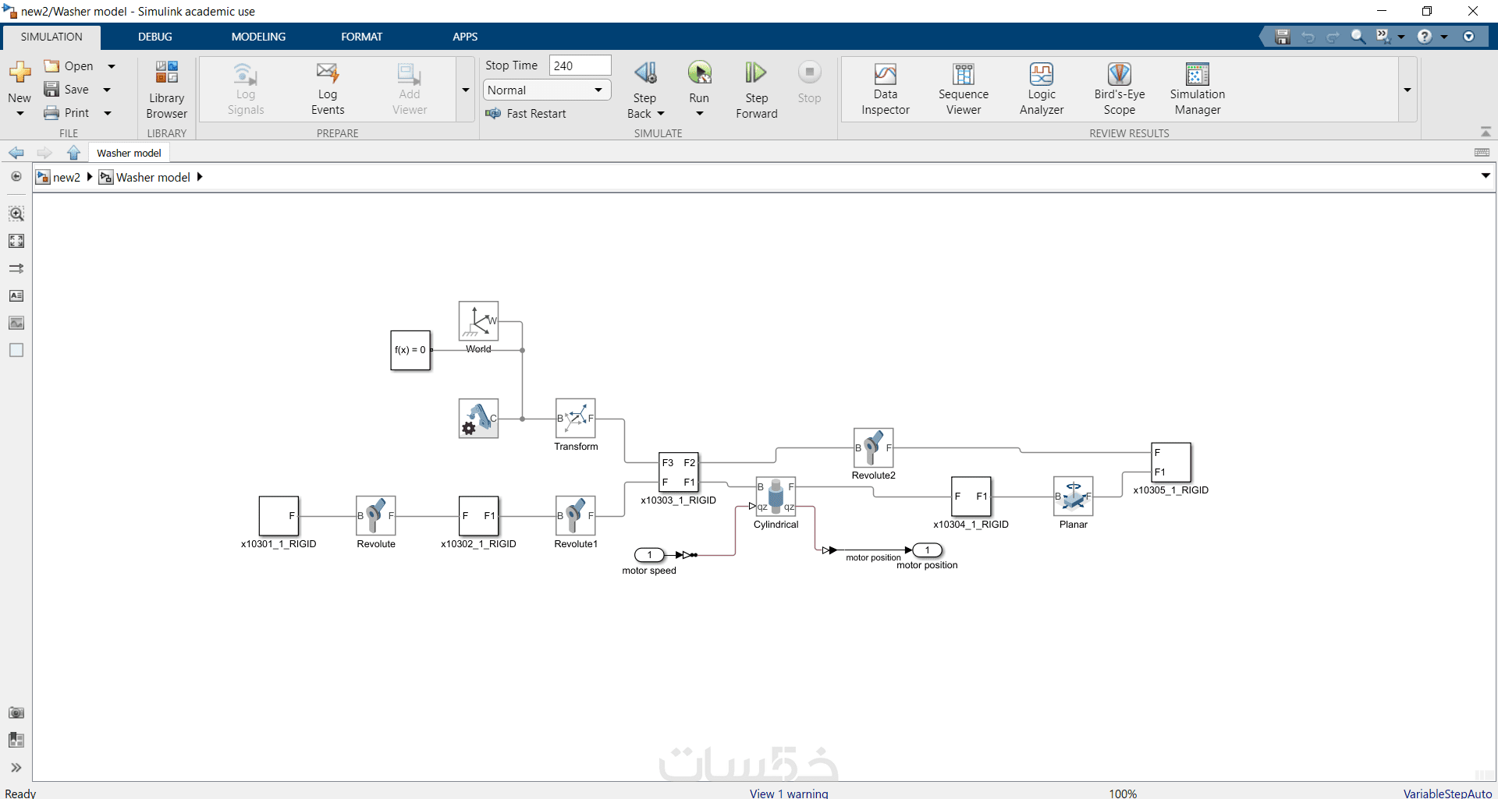The height and width of the screenshot is (799, 1498).
Task: Select the Planar joint block
Action: [x=1073, y=496]
